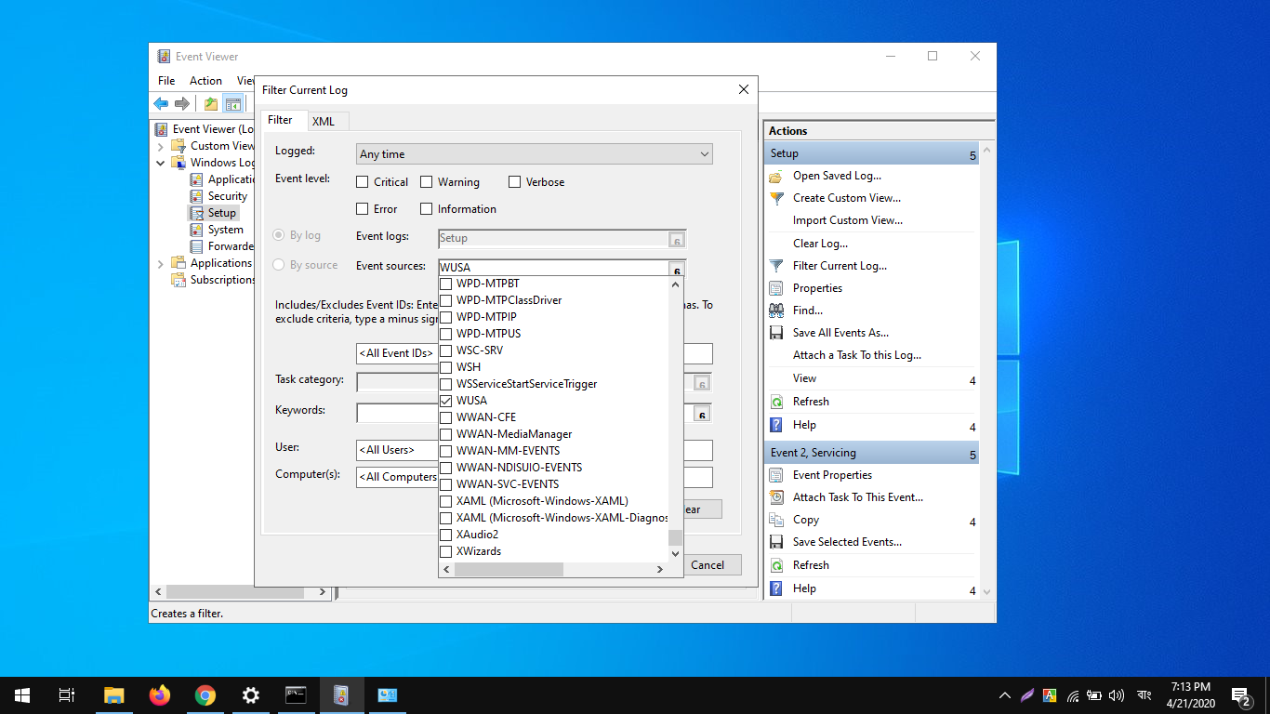Click the Open Saved Log folder icon
The image size is (1270, 714).
[776, 176]
